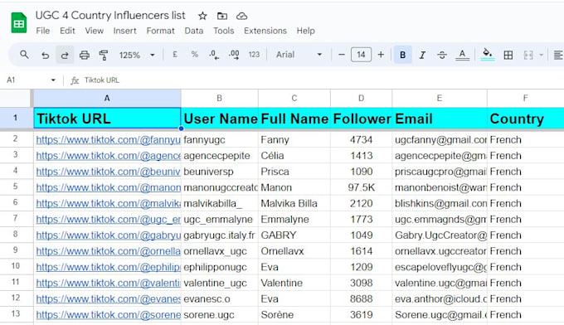This screenshot has width=564, height=325.
Task: Toggle strikethrough formatting
Action: click(442, 55)
